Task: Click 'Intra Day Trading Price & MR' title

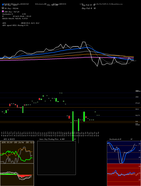Action: [x=52, y=139]
